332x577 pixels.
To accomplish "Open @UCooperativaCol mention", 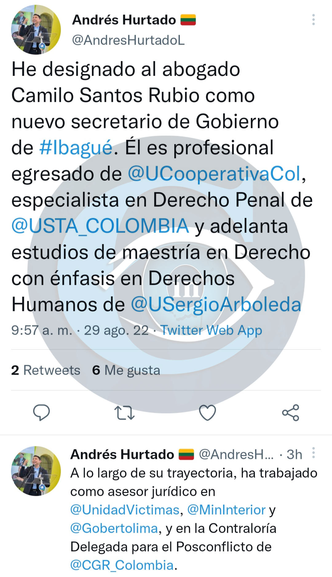I will click(214, 174).
